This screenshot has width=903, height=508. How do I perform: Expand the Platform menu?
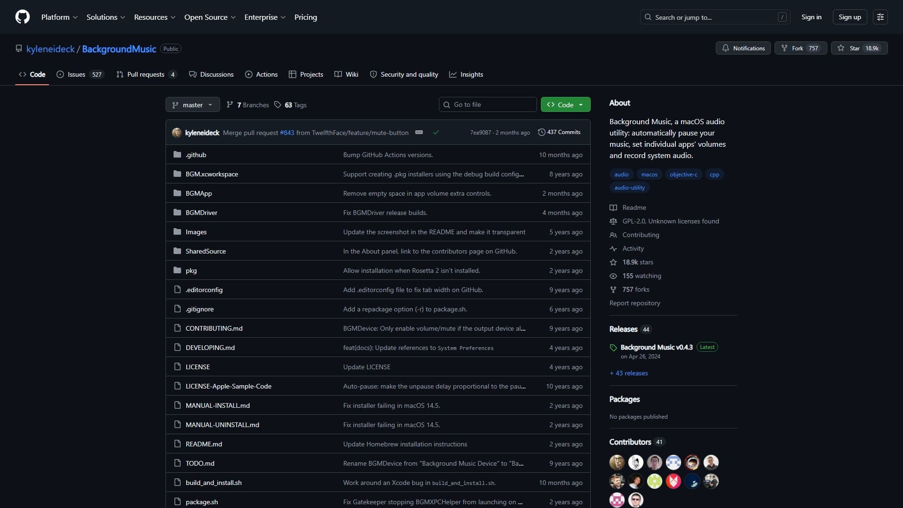click(x=59, y=17)
